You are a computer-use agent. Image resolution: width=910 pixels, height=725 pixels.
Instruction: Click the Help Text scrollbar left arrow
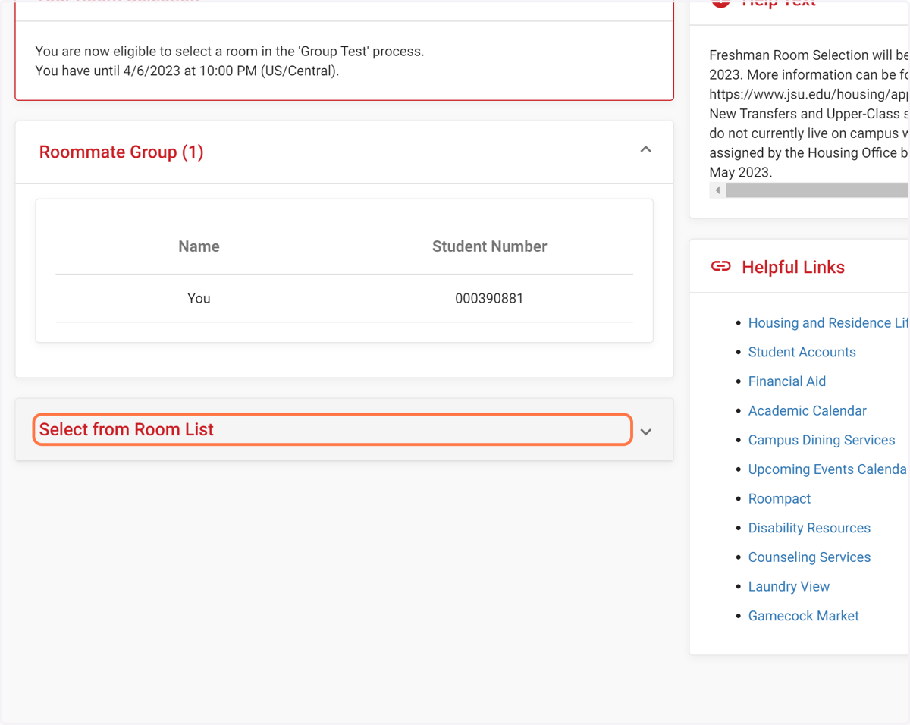717,190
